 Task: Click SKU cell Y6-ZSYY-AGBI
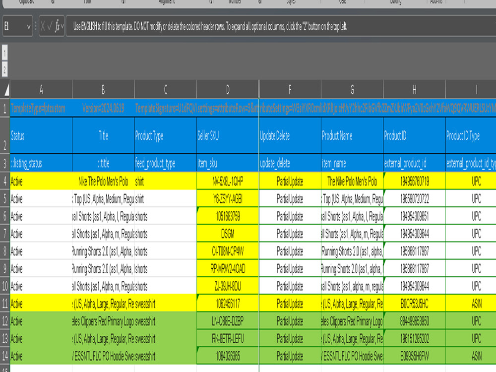[228, 199]
